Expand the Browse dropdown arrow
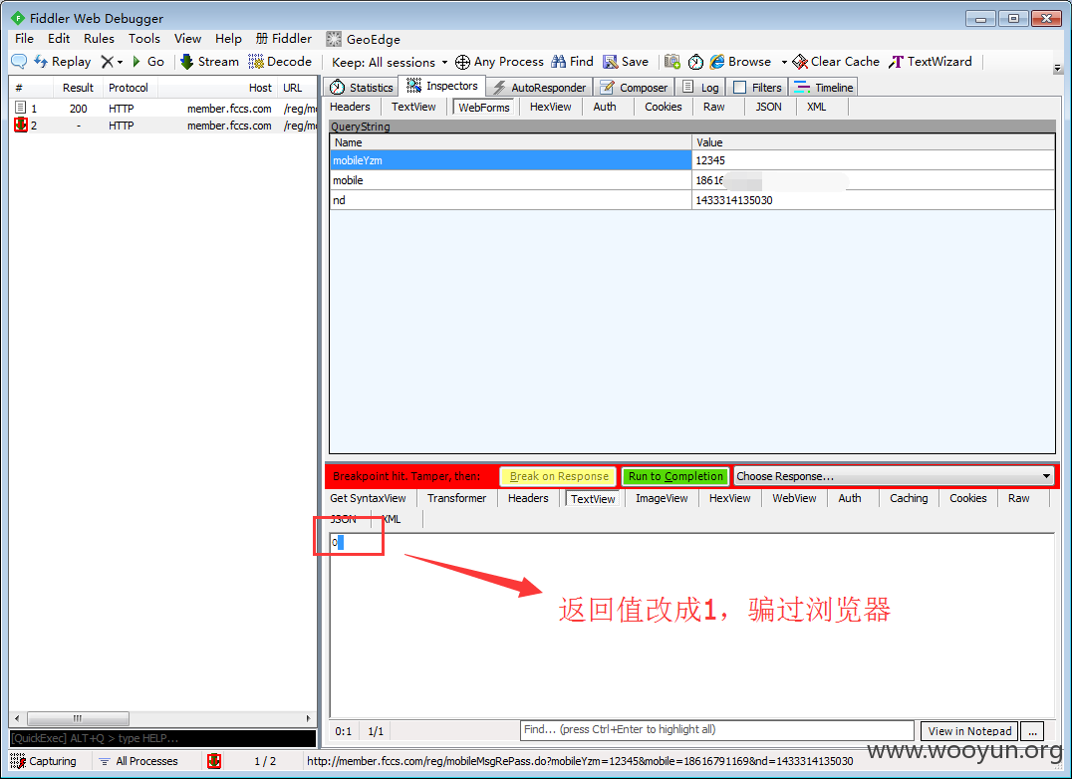1072x779 pixels. click(783, 62)
